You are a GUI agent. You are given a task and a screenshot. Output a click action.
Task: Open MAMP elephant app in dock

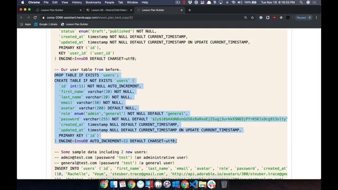pos(158,184)
